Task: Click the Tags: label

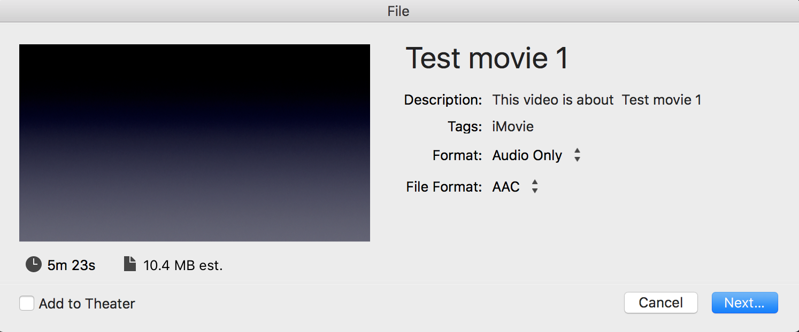Action: point(465,127)
